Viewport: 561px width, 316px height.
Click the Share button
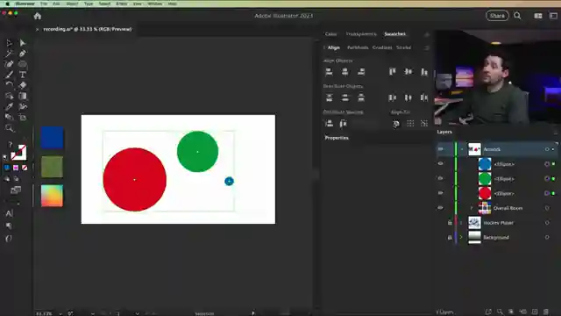(497, 16)
